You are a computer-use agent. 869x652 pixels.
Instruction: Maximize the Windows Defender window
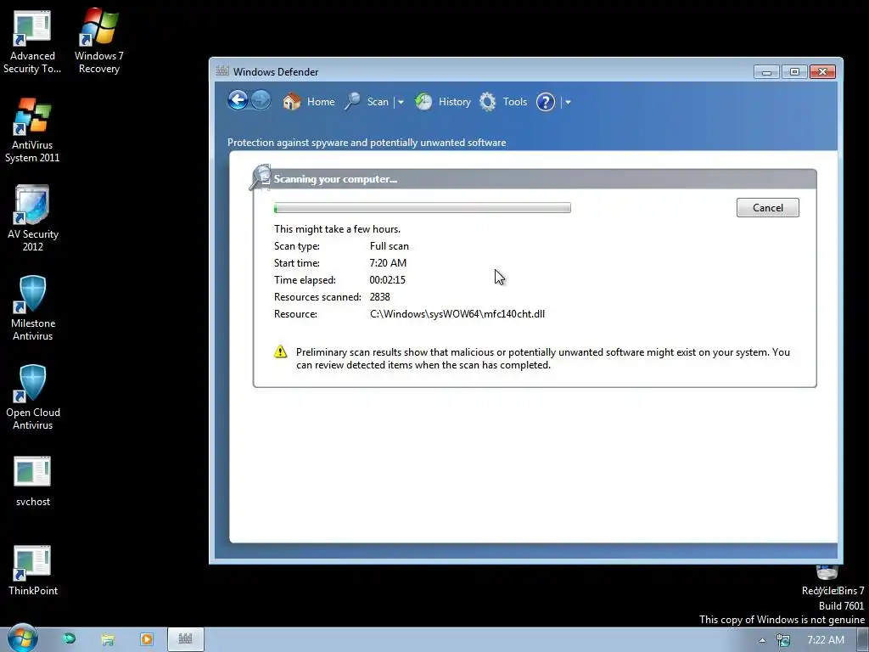pyautogui.click(x=794, y=72)
